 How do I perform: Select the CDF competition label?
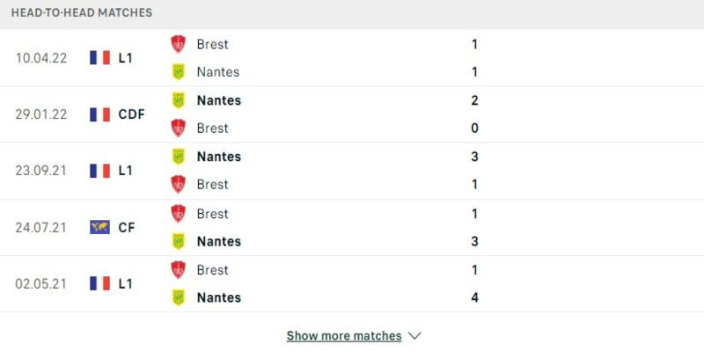tap(131, 114)
